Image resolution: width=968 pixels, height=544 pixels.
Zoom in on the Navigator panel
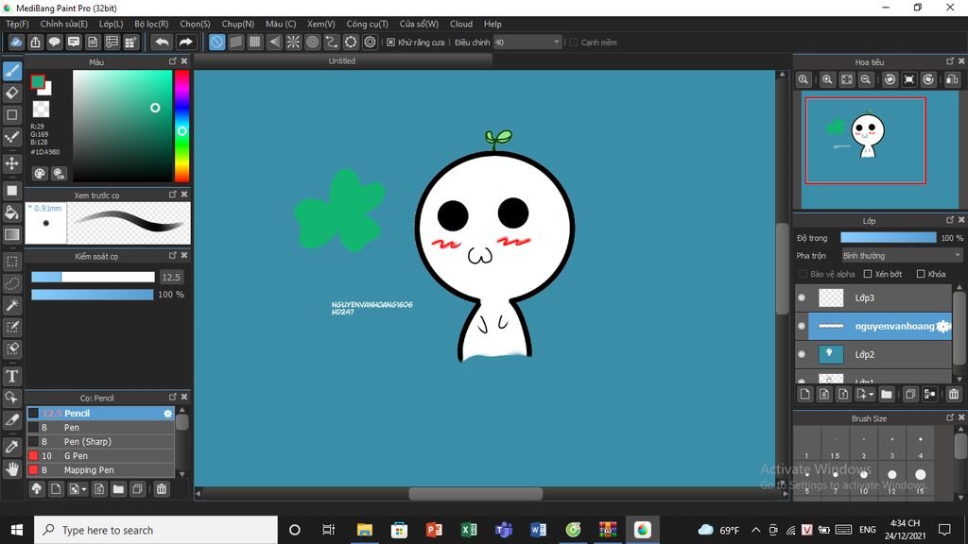[x=827, y=79]
